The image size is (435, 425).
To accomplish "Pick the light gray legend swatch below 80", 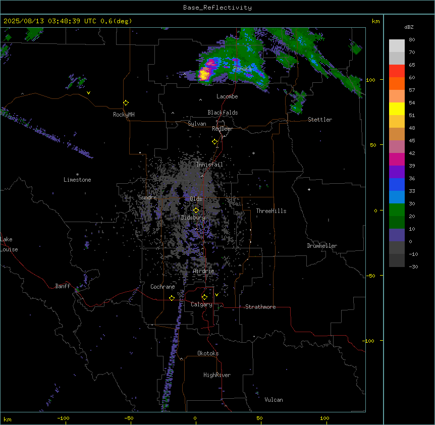I will pyautogui.click(x=397, y=46).
